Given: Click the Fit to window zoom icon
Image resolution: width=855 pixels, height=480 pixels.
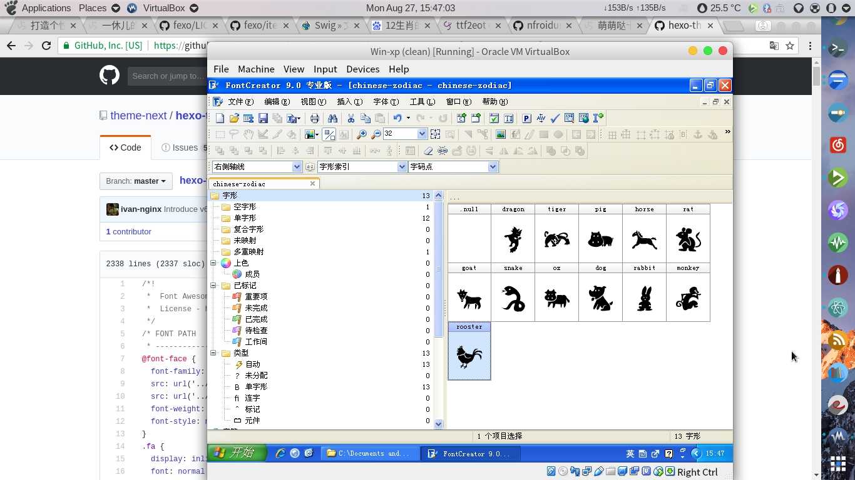Looking at the screenshot, I should tap(435, 134).
